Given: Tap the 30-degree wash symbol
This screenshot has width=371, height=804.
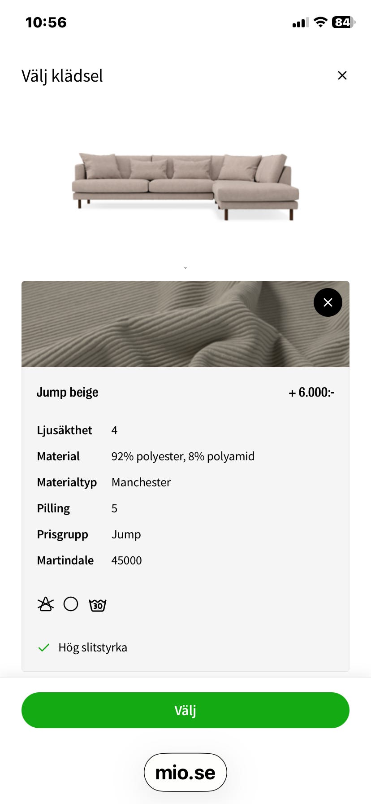Looking at the screenshot, I should click(98, 605).
